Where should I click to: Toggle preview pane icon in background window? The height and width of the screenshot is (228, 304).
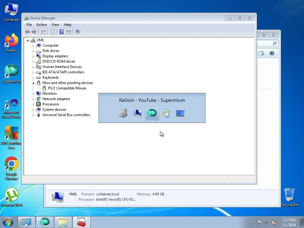click(x=261, y=53)
